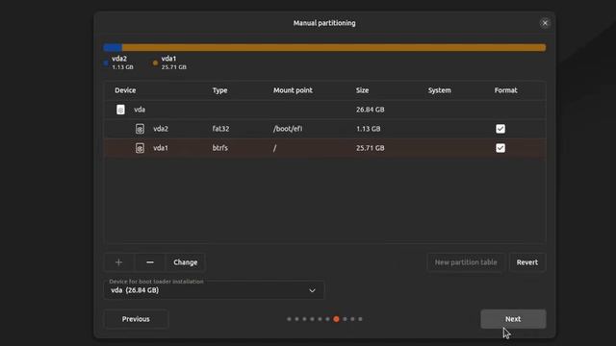Click the dropdown chevron arrow
The height and width of the screenshot is (346, 616).
coord(312,290)
